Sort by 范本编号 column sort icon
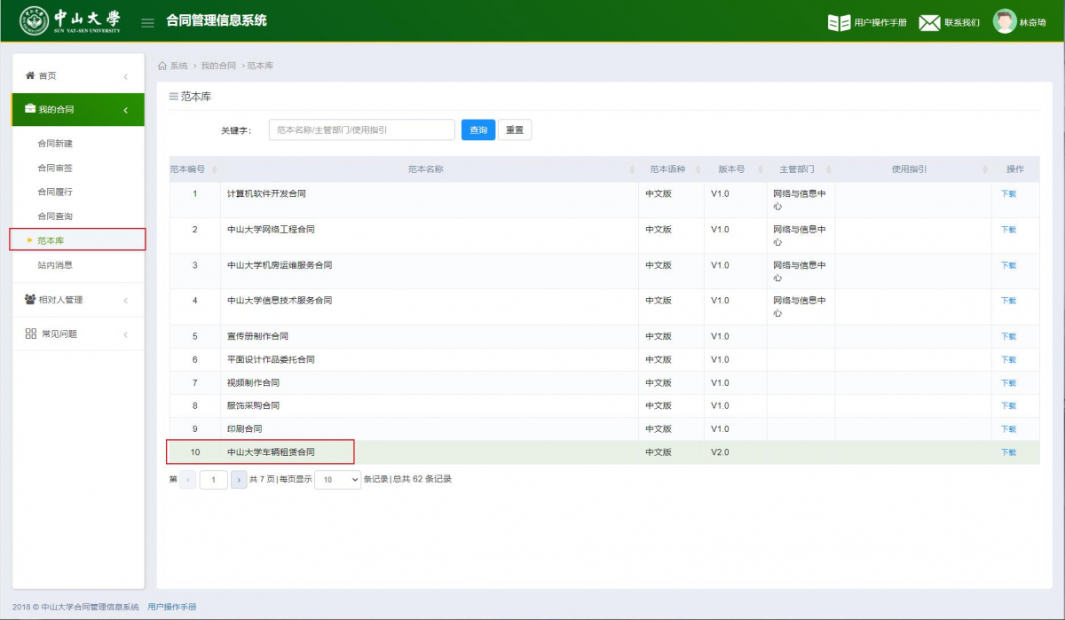1065x620 pixels. (x=215, y=169)
